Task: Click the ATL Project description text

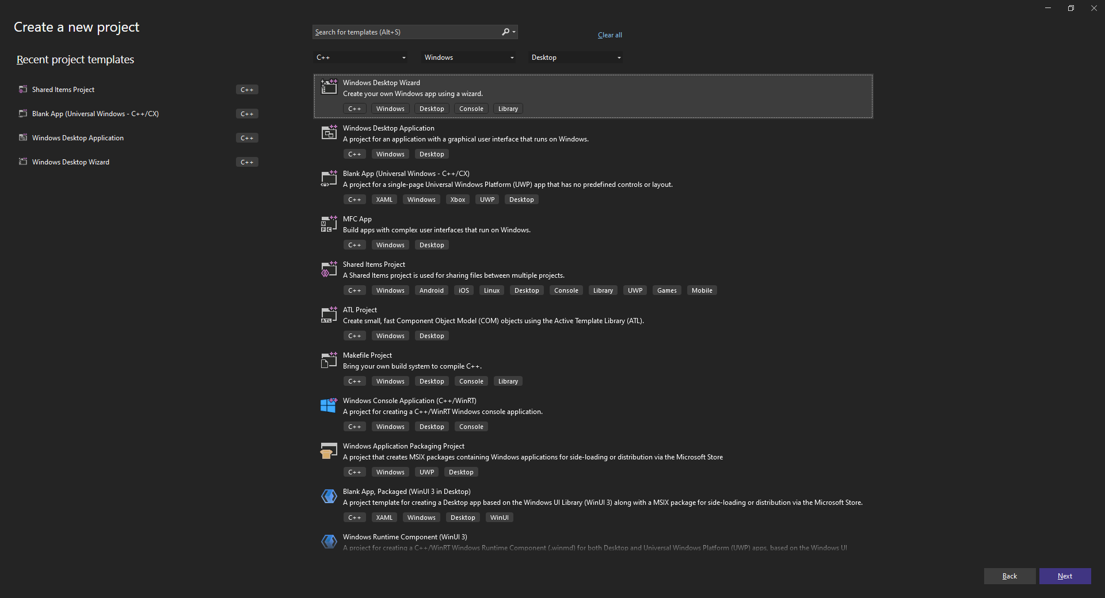Action: [x=493, y=321]
